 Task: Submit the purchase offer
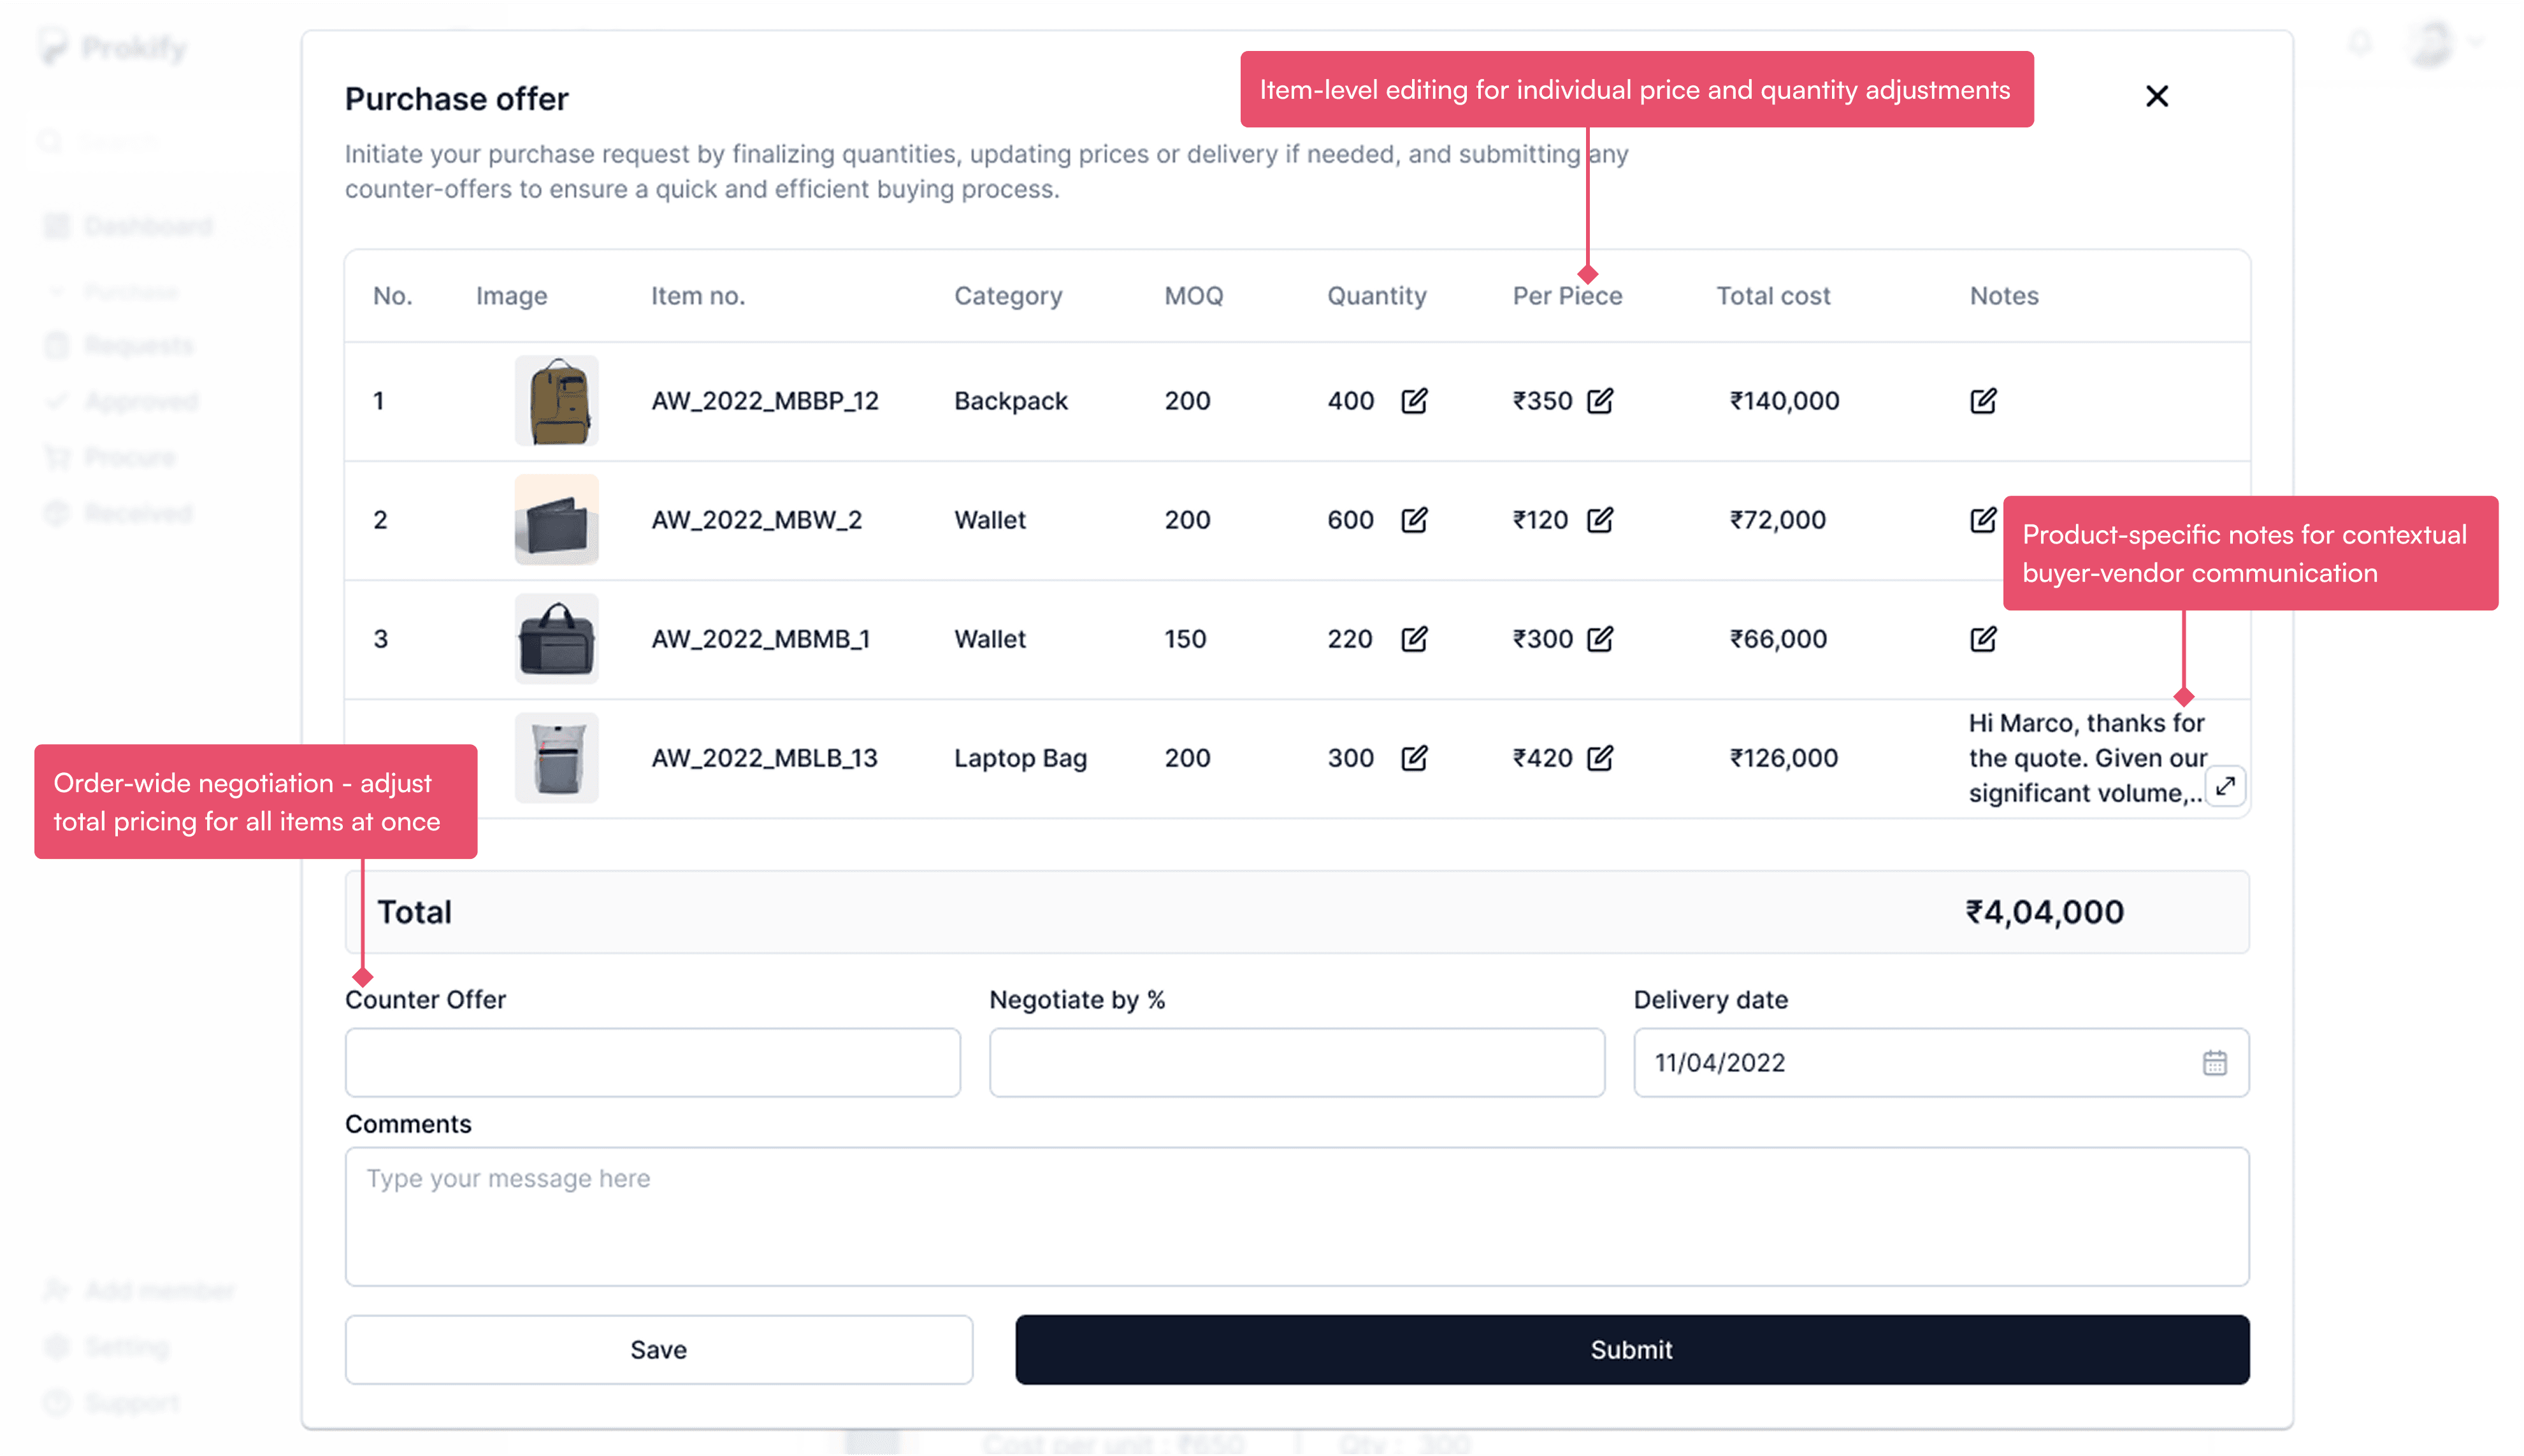[x=1631, y=1350]
